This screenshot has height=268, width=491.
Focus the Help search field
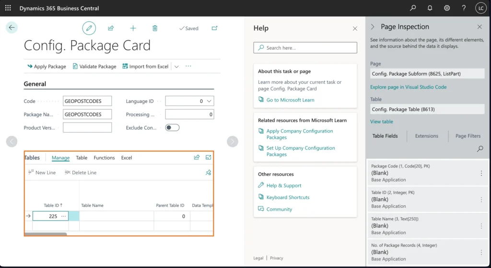pos(305,48)
